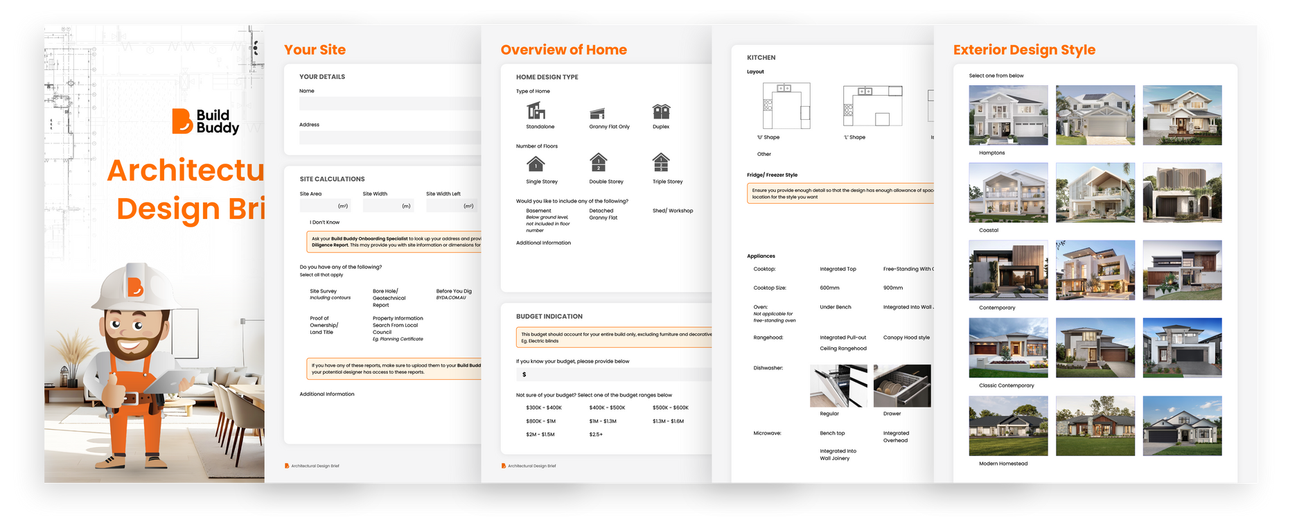Choose the Drawer dishwasher photo
This screenshot has height=517, width=1297.
coord(902,386)
